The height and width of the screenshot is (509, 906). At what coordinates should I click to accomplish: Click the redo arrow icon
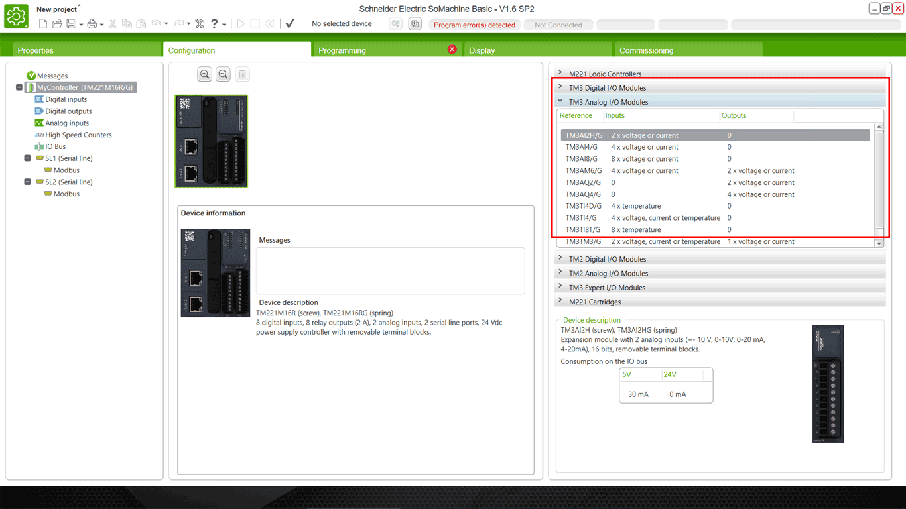178,24
